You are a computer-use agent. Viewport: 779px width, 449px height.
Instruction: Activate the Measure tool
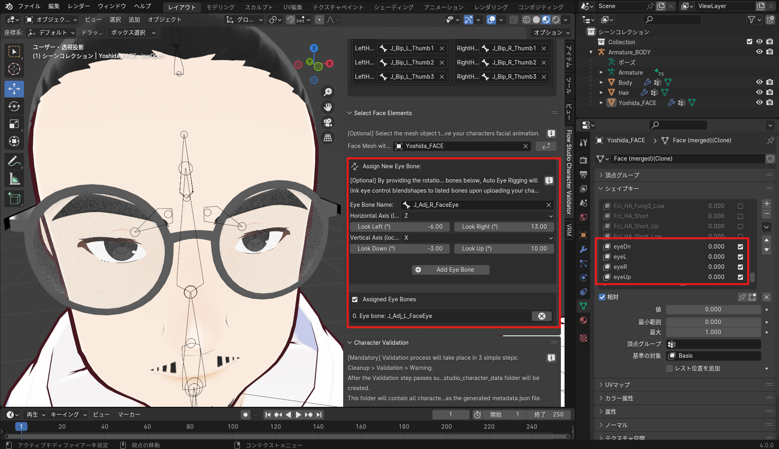click(x=14, y=179)
